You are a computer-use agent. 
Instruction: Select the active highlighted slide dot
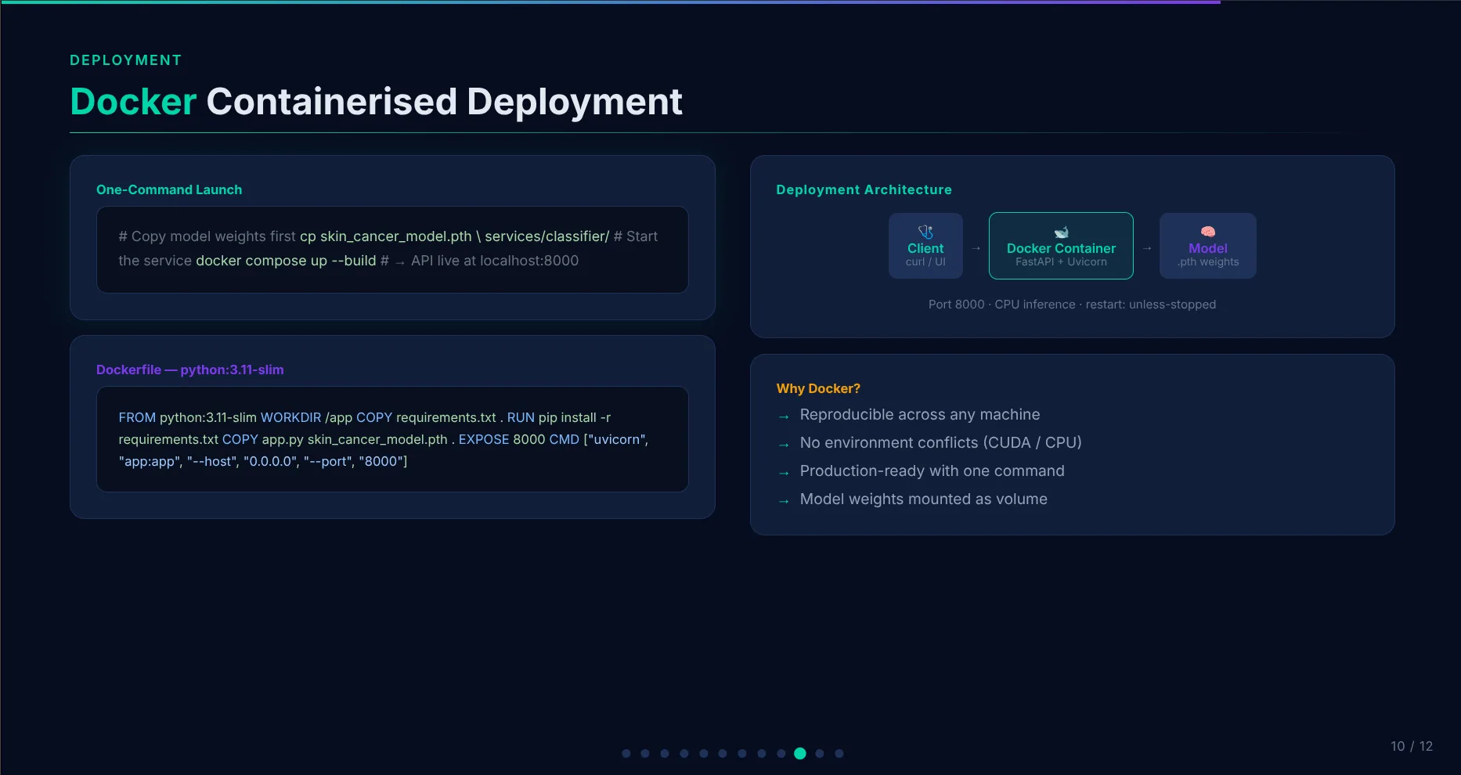pyautogui.click(x=799, y=753)
